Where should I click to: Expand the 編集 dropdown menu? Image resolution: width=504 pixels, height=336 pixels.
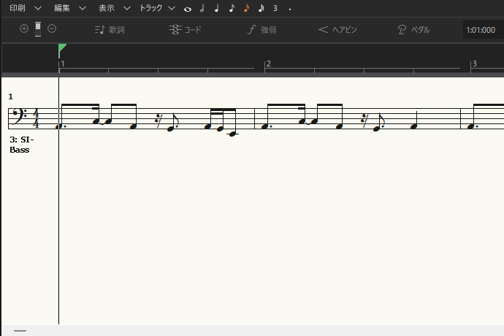pos(69,8)
